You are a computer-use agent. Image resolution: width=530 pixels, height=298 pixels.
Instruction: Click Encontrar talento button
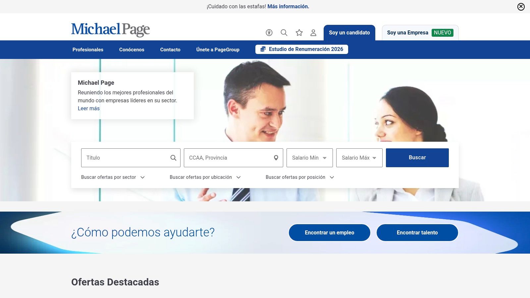(x=417, y=232)
